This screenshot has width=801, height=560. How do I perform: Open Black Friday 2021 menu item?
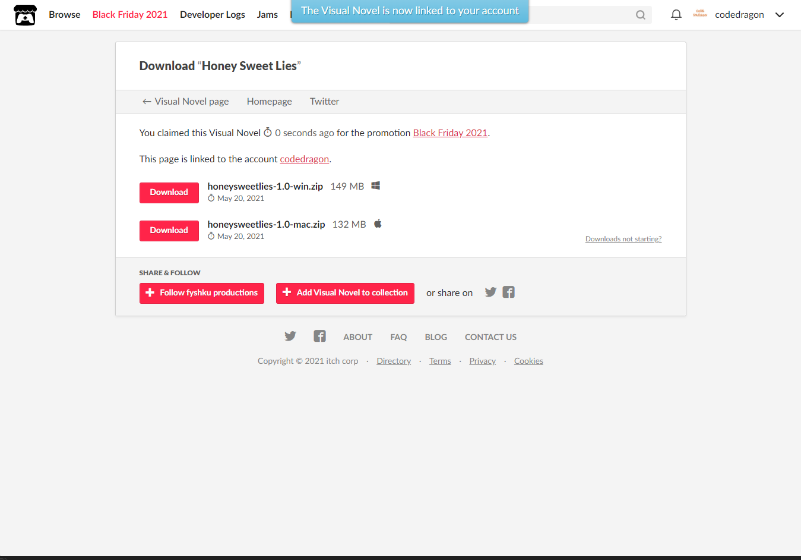coord(130,15)
